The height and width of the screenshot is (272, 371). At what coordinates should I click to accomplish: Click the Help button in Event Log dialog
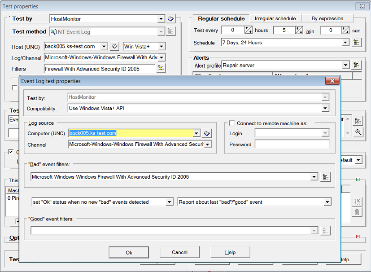click(x=230, y=252)
